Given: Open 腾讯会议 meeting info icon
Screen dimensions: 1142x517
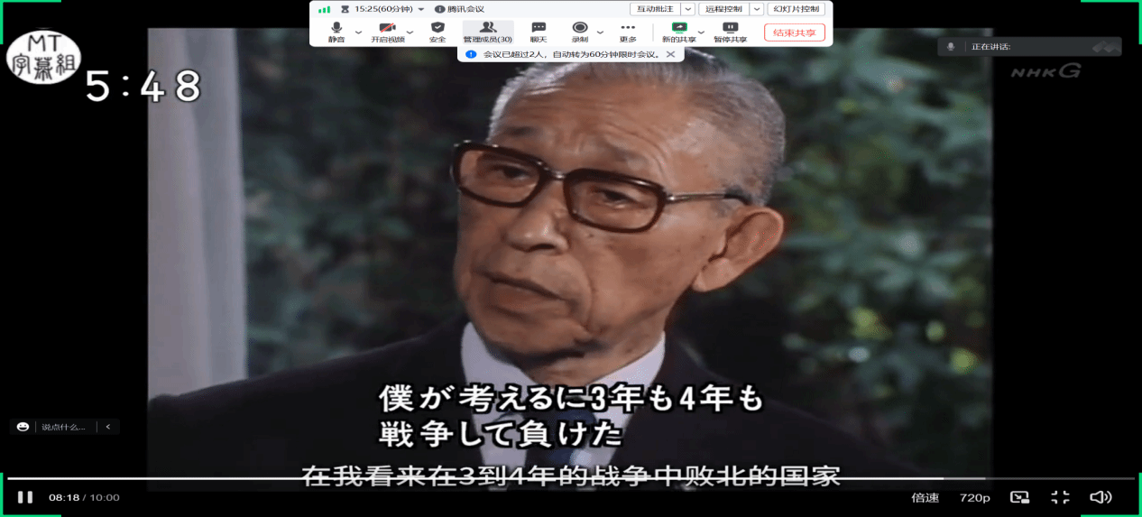Looking at the screenshot, I should point(440,9).
